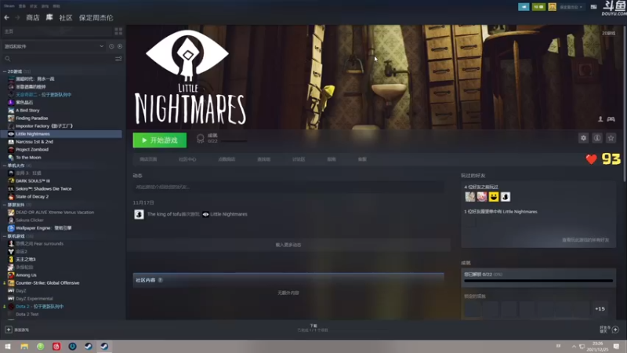The width and height of the screenshot is (627, 353).
Task: Toggle the favorite star for Little Nightmares
Action: point(611,138)
